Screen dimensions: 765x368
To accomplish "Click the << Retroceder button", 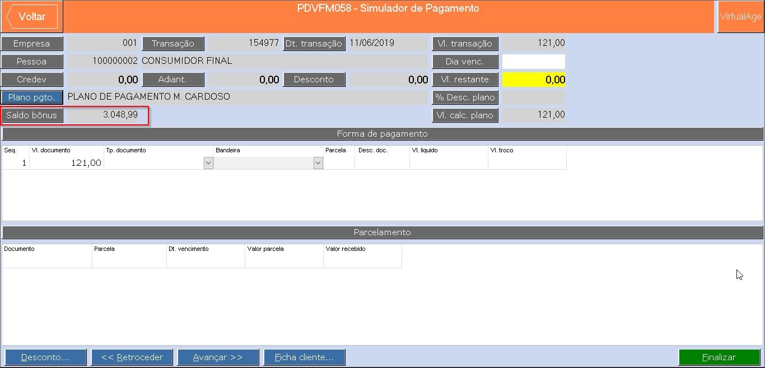I will [132, 357].
